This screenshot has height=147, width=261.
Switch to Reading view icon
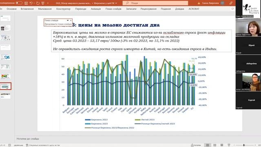(x=222, y=145)
